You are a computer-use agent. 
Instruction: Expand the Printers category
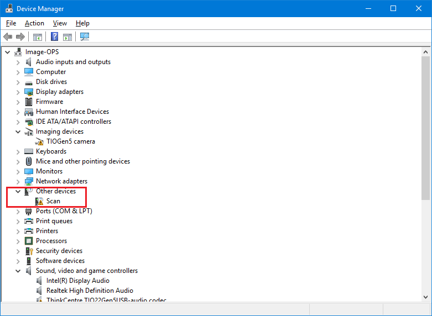pos(18,231)
